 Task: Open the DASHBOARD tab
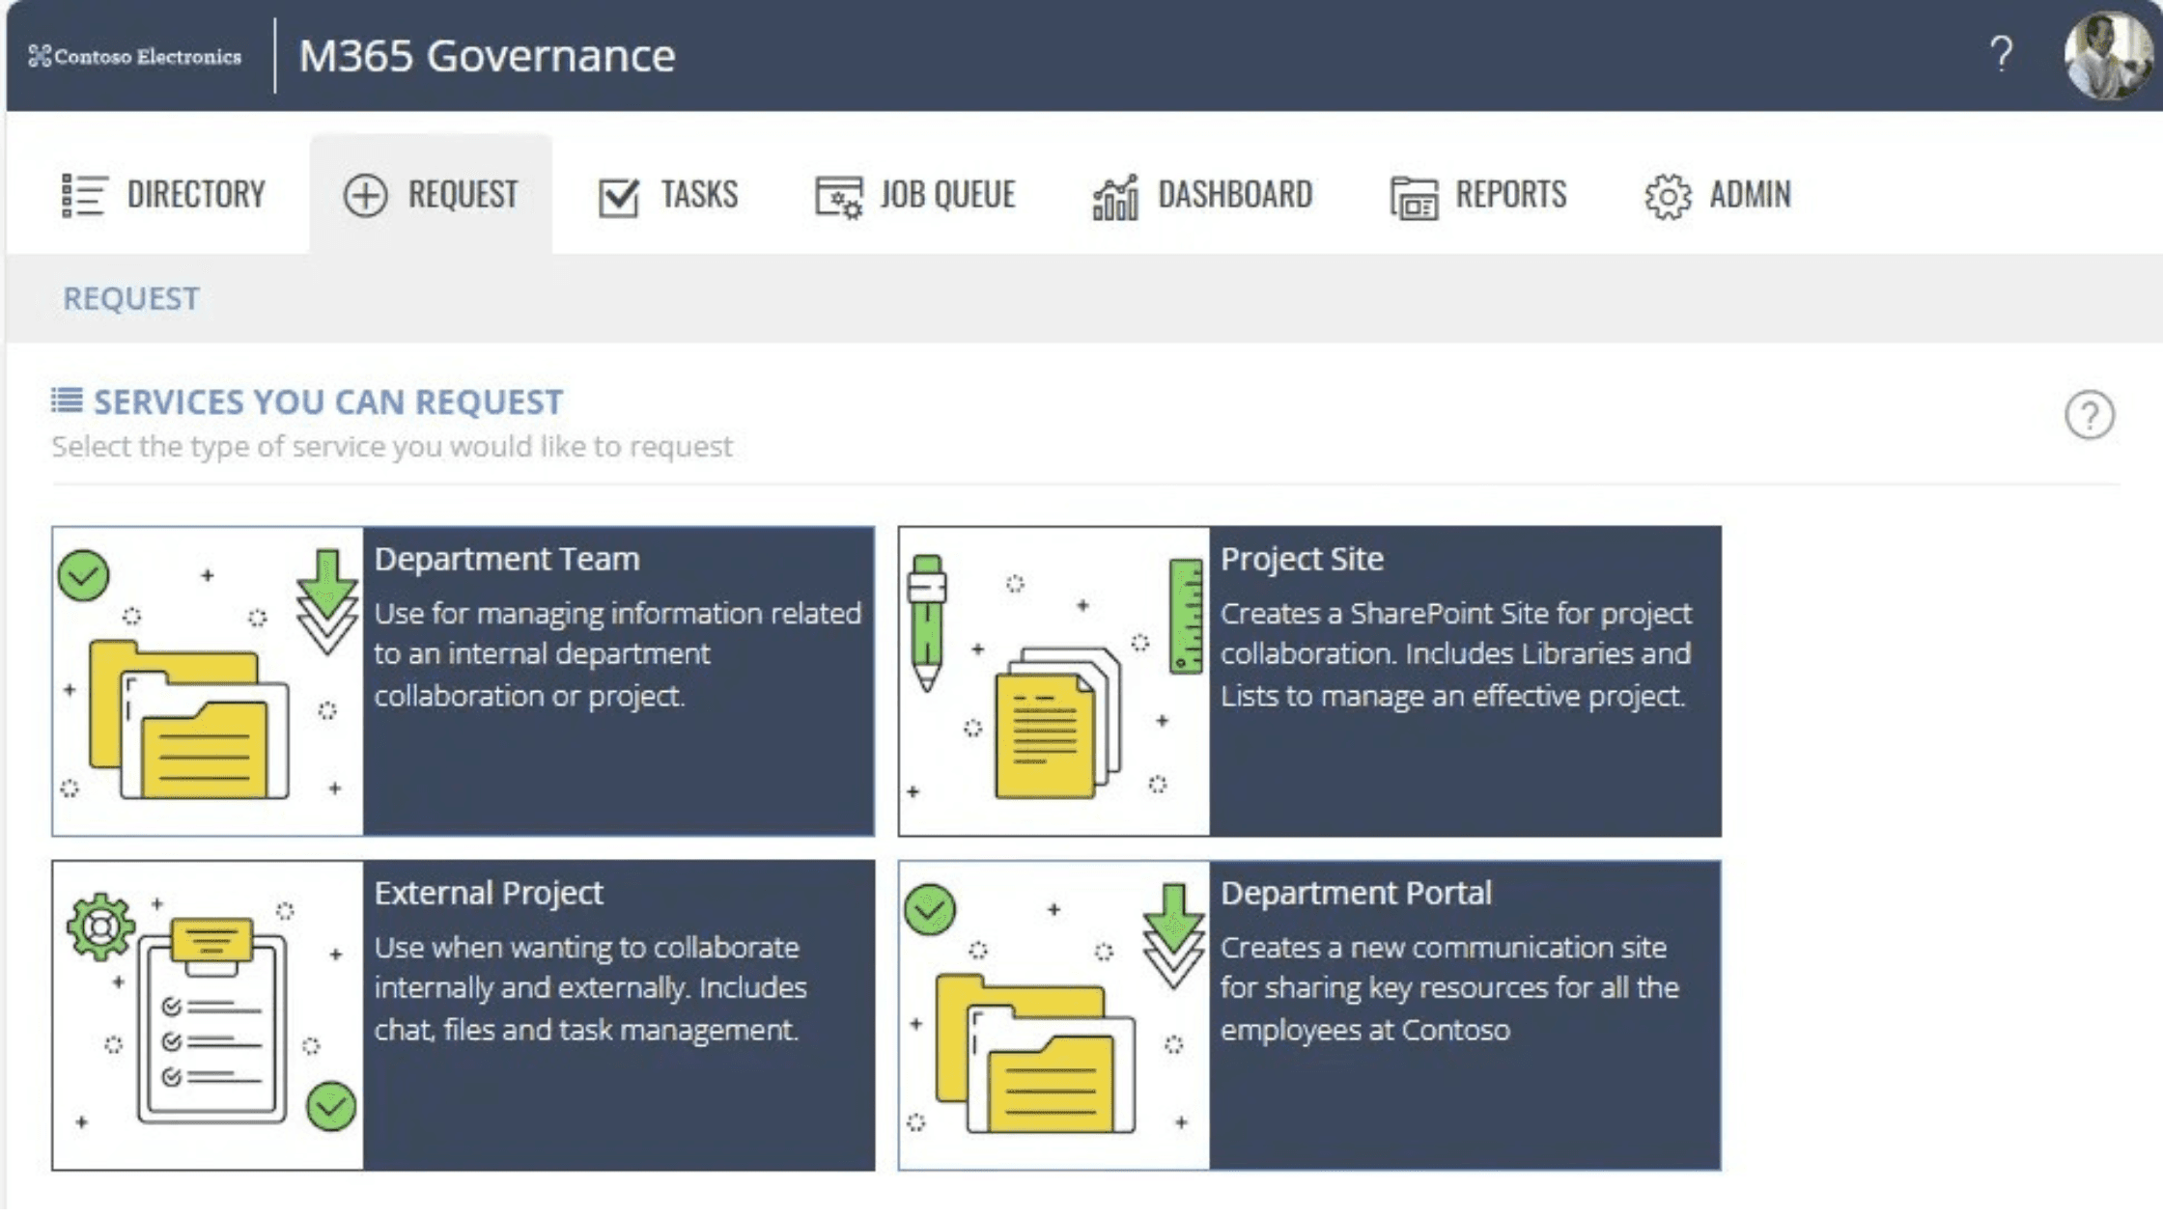pos(1202,195)
